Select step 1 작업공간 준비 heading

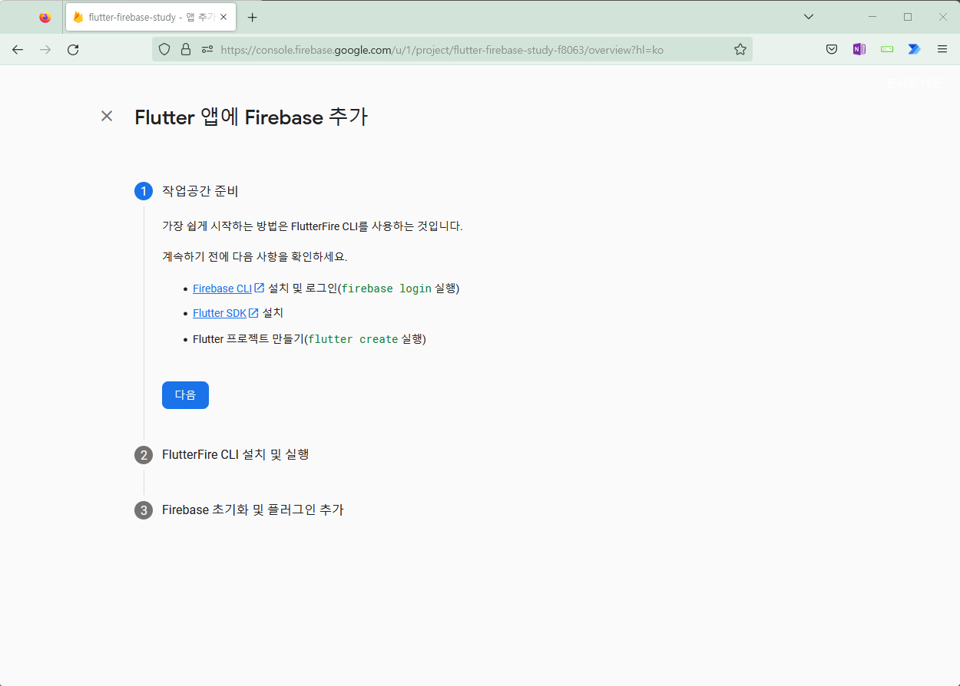pyautogui.click(x=200, y=191)
